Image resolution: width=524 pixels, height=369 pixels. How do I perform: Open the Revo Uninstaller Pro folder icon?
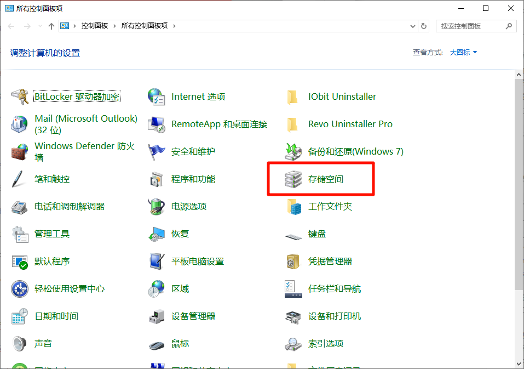click(x=292, y=124)
